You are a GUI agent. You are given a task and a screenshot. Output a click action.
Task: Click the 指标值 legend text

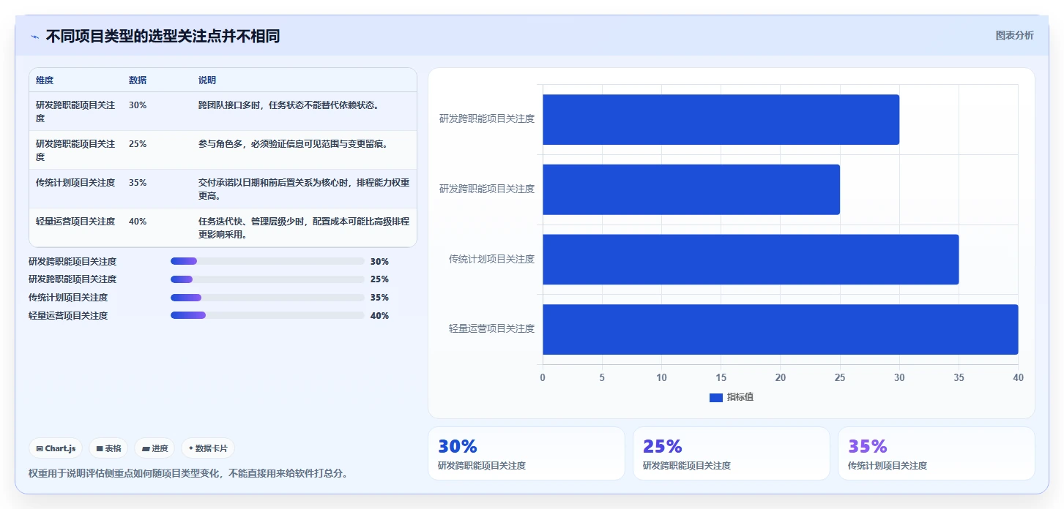point(740,397)
